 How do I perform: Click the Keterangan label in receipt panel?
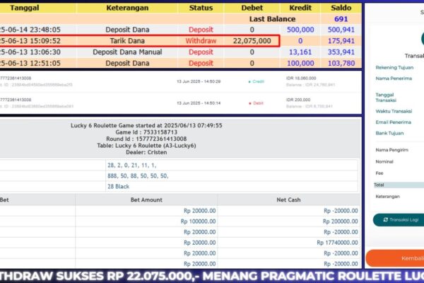click(x=387, y=197)
